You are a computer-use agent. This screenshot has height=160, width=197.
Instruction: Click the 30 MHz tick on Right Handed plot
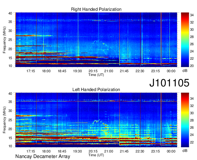coord(10,31)
